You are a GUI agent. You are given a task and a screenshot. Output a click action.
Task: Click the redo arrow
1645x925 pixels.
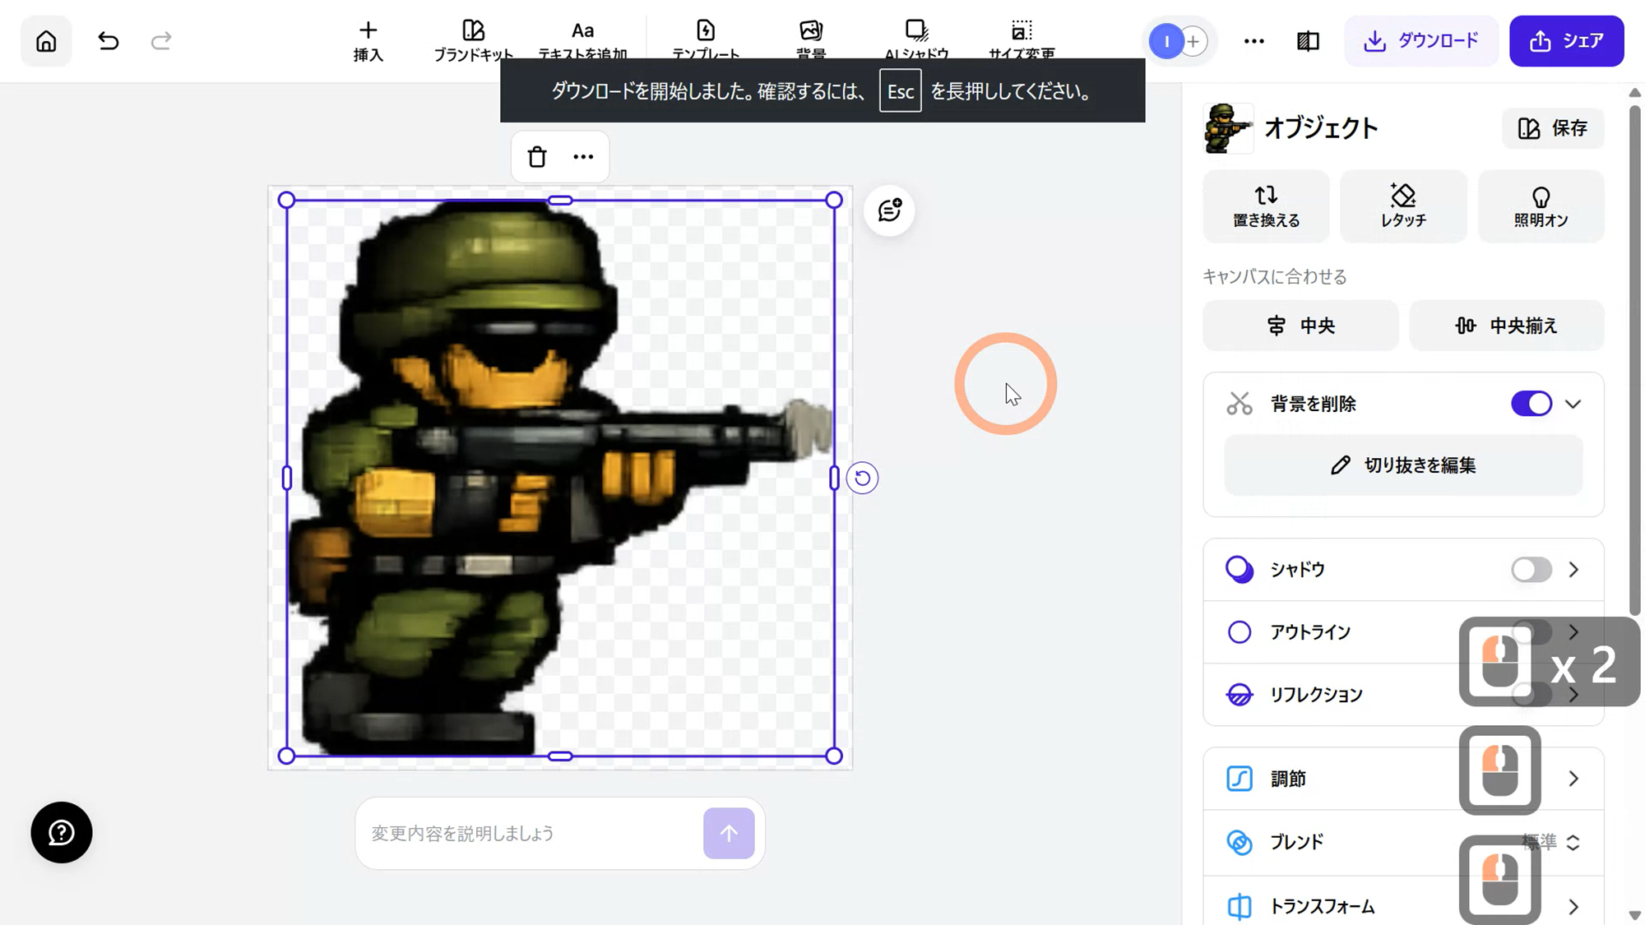tap(161, 41)
